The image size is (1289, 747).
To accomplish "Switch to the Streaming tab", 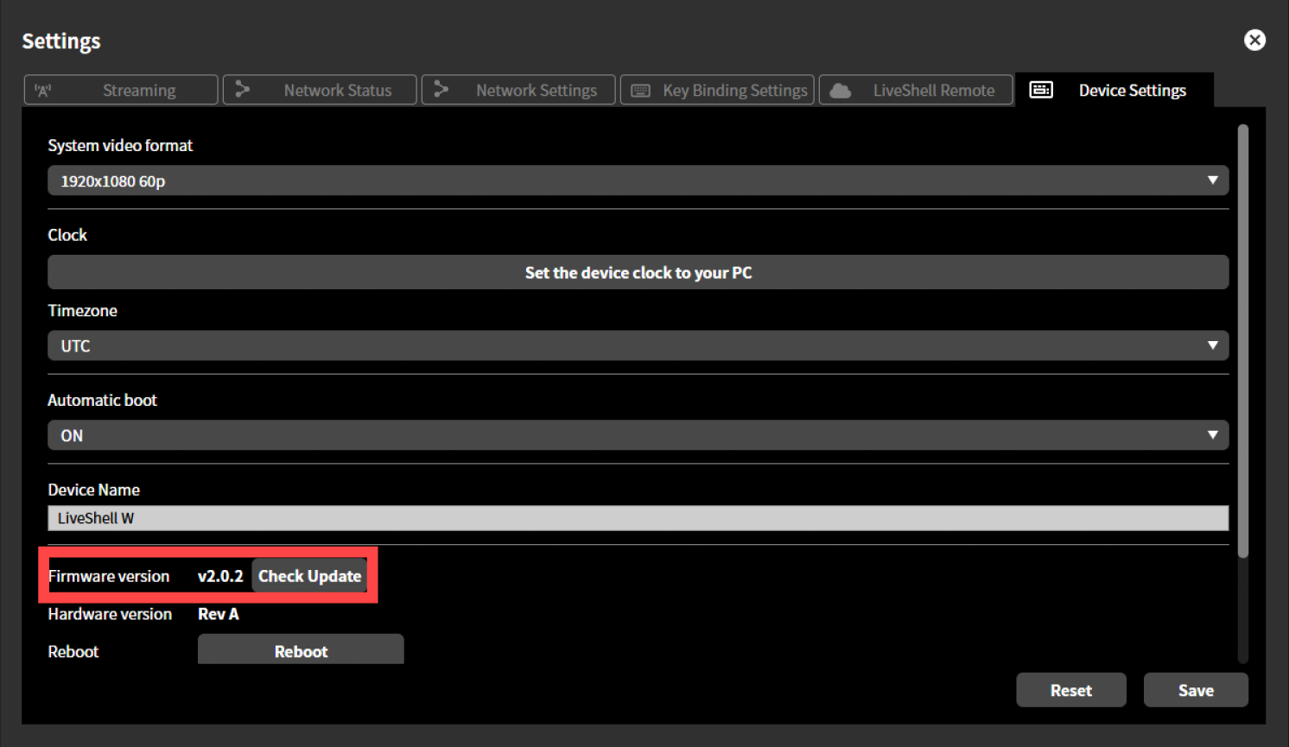I will click(139, 90).
